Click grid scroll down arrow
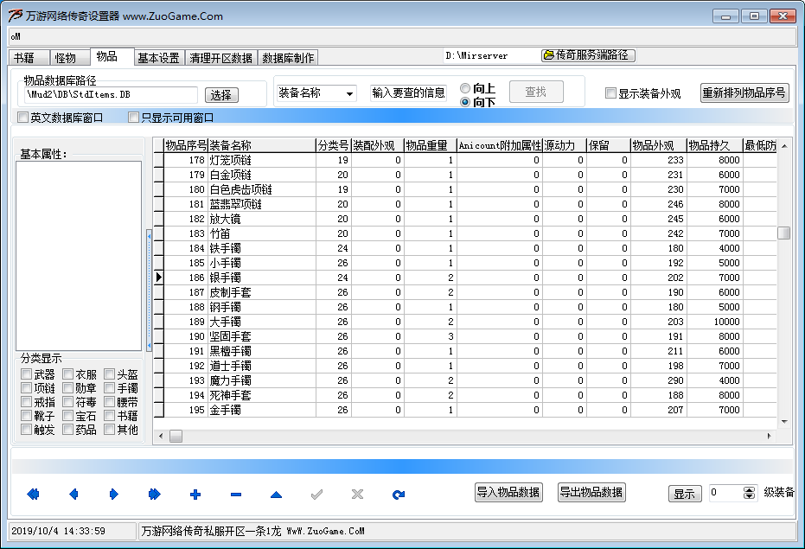805x549 pixels. coord(784,422)
